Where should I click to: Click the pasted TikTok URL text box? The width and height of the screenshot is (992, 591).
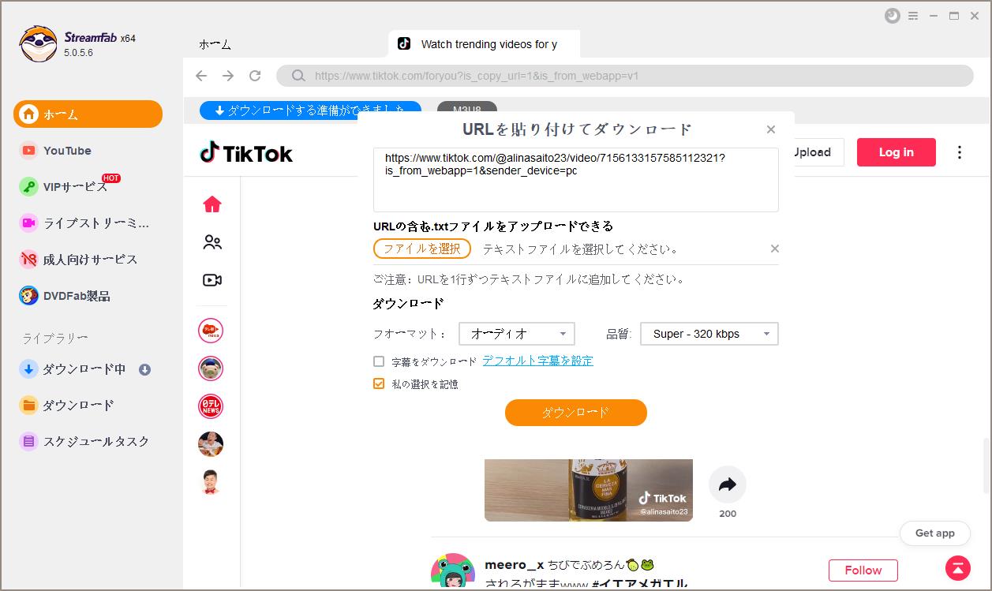point(576,180)
